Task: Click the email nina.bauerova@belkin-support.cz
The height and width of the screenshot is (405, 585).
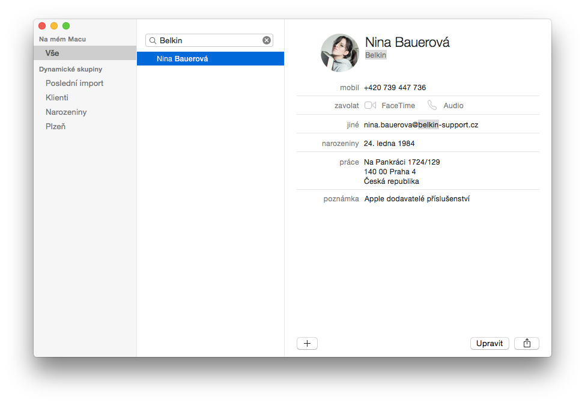Action: [x=421, y=124]
